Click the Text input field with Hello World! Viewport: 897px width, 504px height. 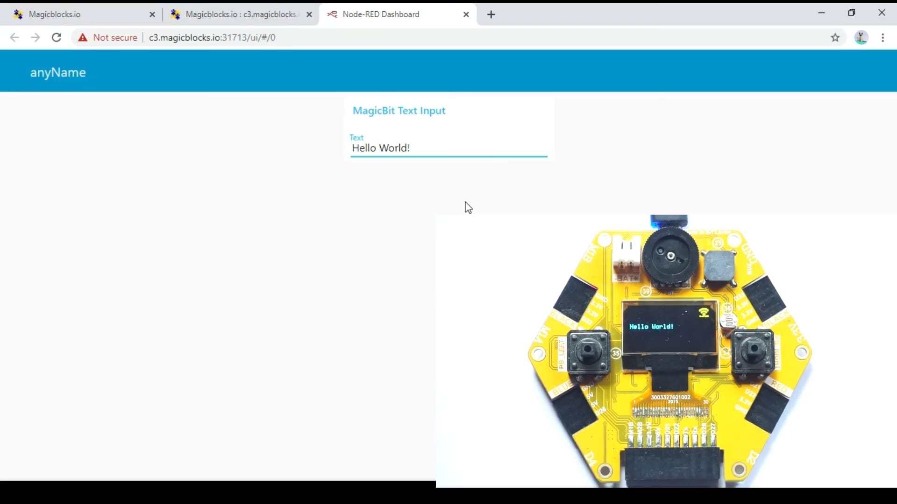tap(449, 148)
